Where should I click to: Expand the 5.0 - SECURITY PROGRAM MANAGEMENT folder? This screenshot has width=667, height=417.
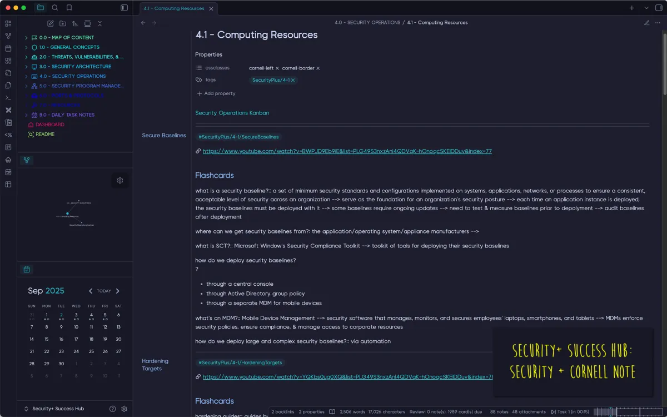[x=26, y=86]
